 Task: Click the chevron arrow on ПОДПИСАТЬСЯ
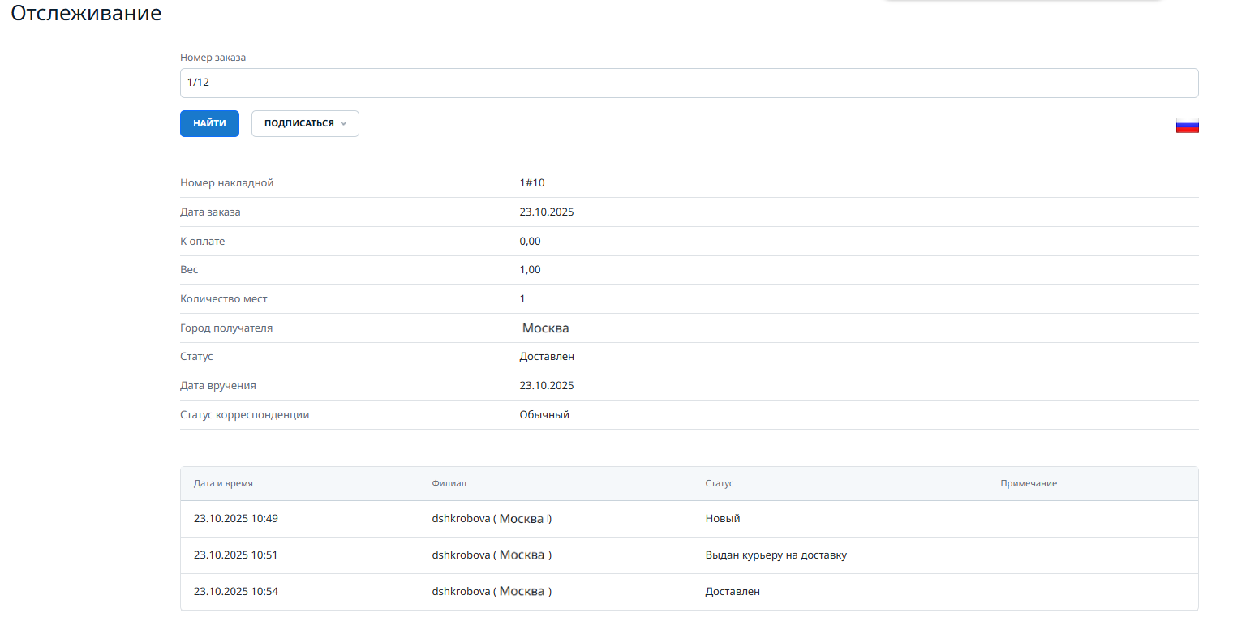[343, 123]
